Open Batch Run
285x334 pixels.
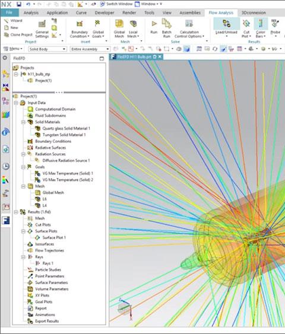[x=166, y=29]
